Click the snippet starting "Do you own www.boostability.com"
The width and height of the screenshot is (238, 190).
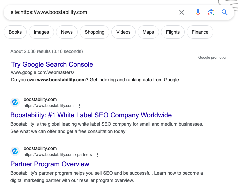click(96, 80)
